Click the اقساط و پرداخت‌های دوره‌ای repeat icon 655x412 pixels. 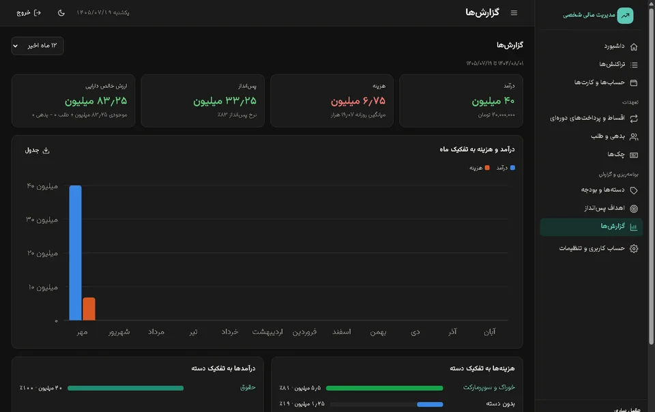click(634, 119)
